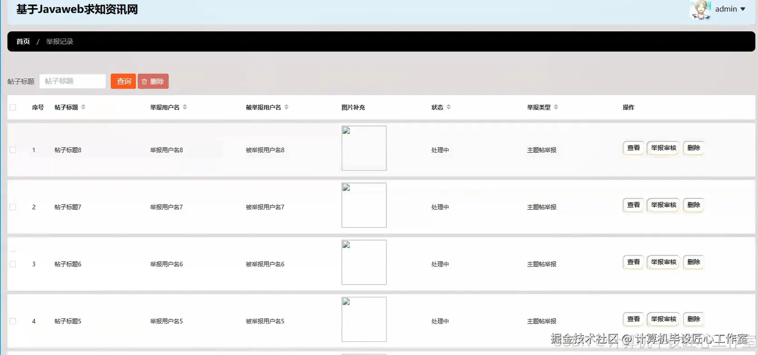Click the red 删除 batch button
The image size is (758, 355).
point(153,81)
